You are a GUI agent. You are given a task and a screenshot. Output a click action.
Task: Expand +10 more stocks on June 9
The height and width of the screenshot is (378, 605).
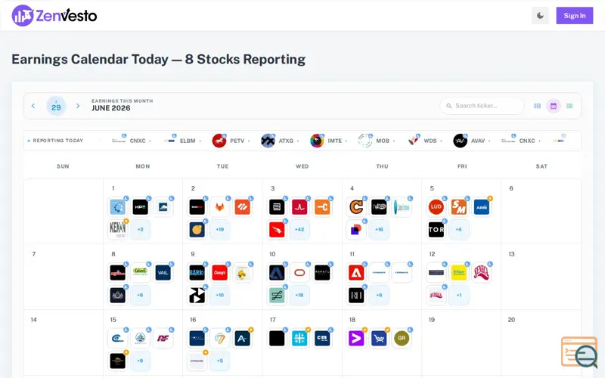click(x=219, y=295)
